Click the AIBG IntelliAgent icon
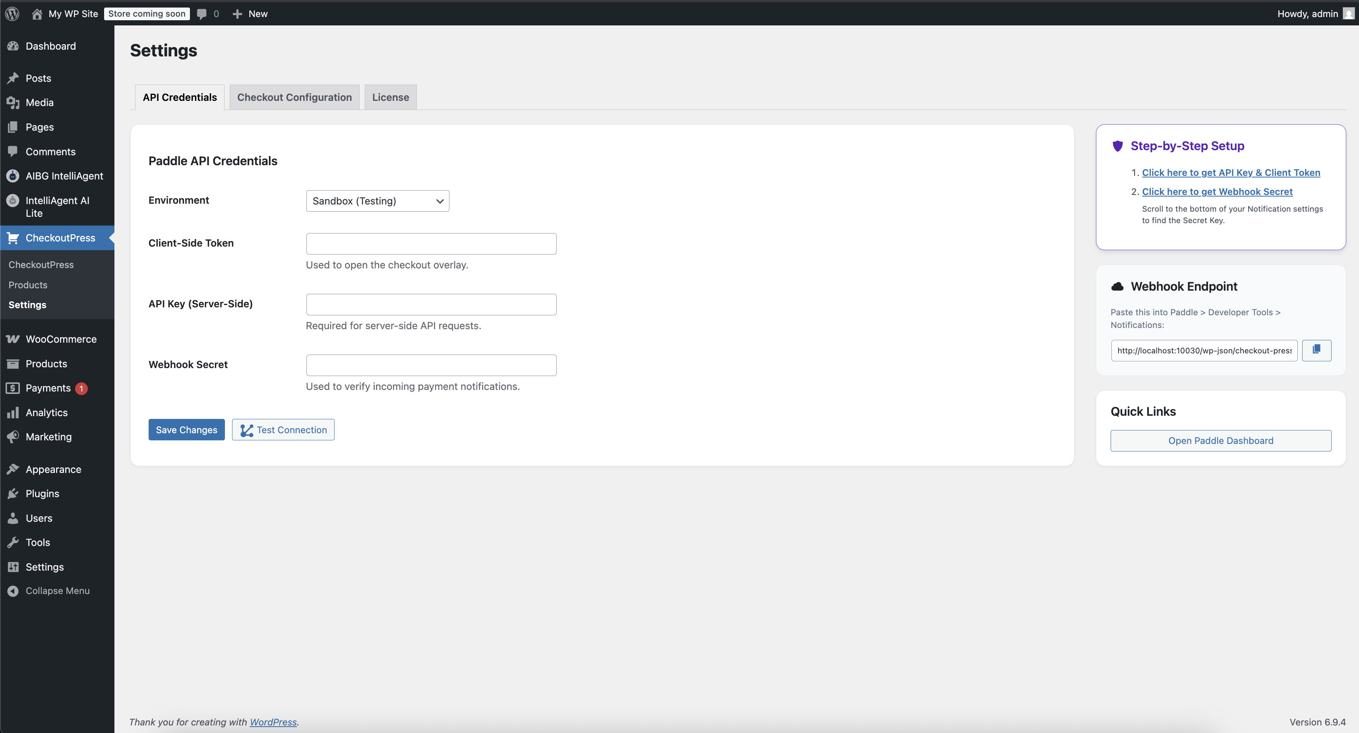The width and height of the screenshot is (1359, 733). (x=13, y=176)
